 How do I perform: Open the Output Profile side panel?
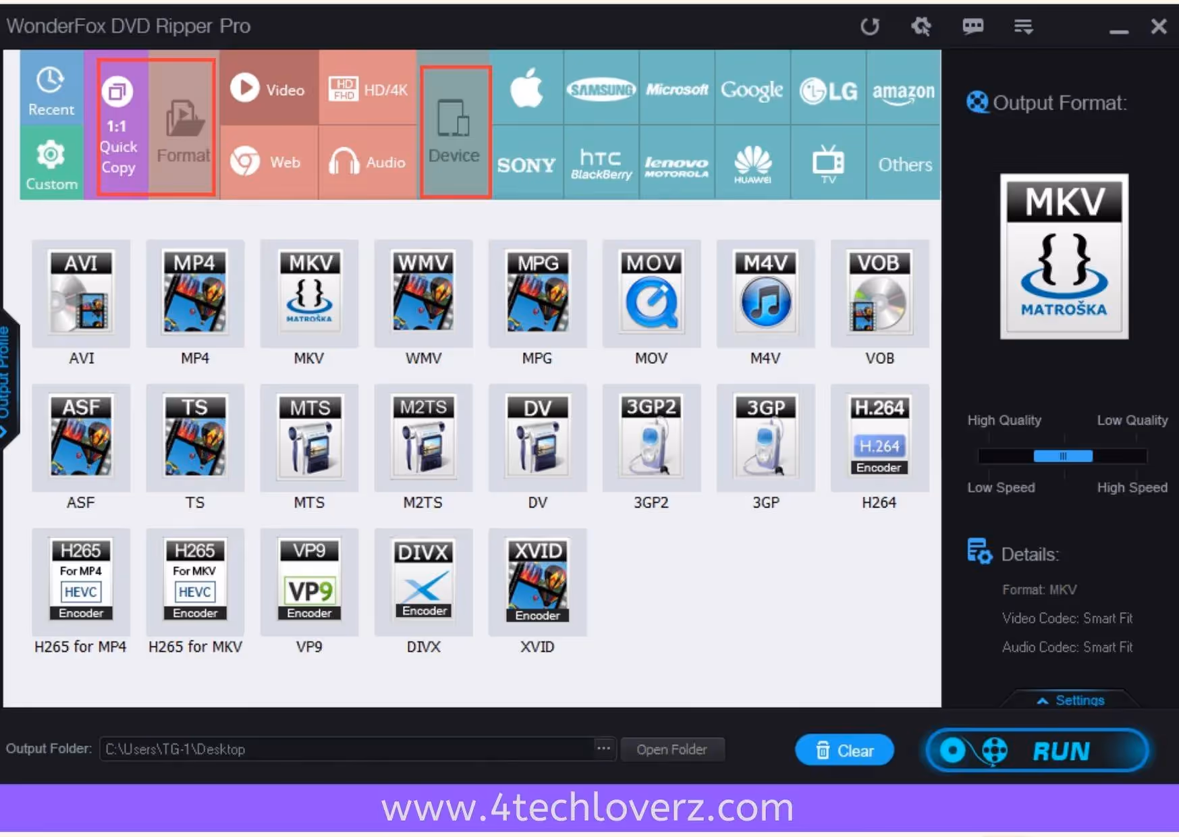(x=8, y=375)
